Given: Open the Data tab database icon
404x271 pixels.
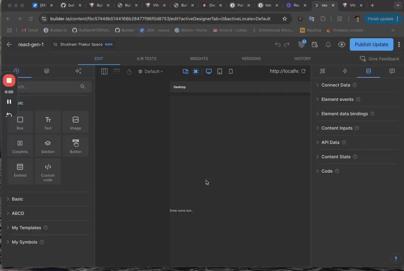Looking at the screenshot, I should point(369,71).
